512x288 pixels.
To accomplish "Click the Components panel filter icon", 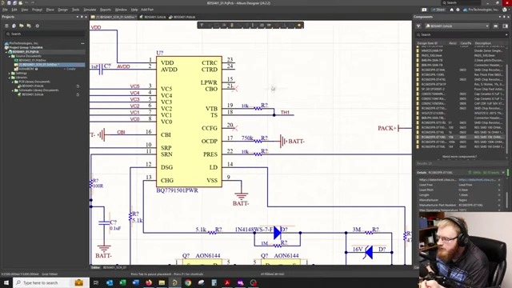I will click(x=418, y=26).
